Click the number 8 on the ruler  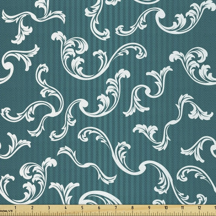132,208
